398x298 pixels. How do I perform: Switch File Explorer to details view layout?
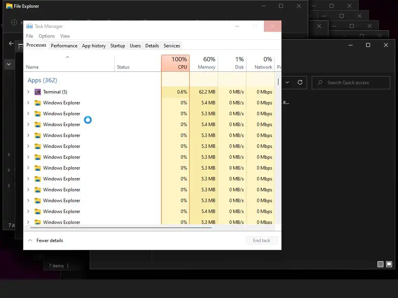(380, 264)
